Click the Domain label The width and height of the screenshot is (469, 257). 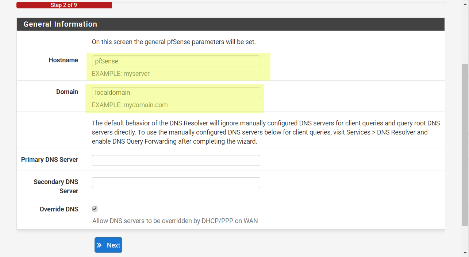67,92
